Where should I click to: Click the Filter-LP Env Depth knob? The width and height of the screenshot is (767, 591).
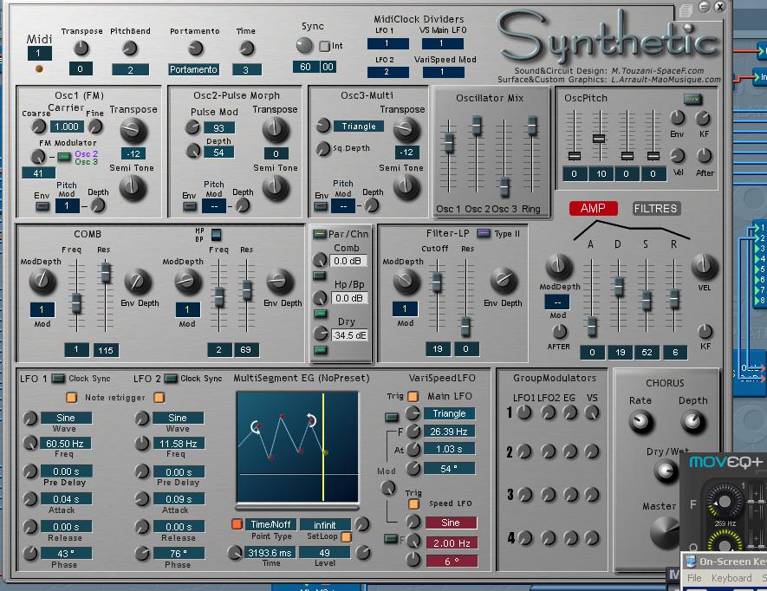click(503, 280)
